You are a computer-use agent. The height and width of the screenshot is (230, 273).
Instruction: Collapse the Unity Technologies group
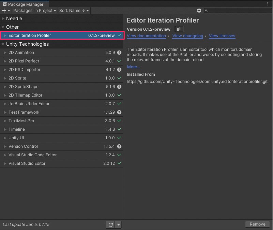(x=3, y=44)
